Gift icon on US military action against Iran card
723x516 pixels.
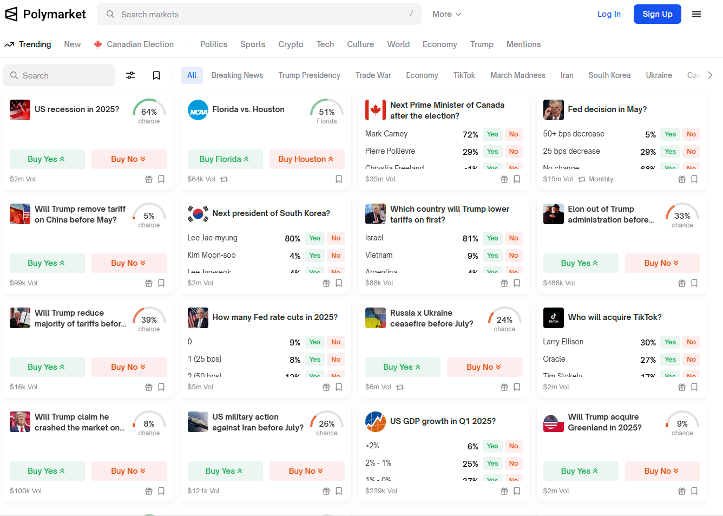(x=326, y=491)
